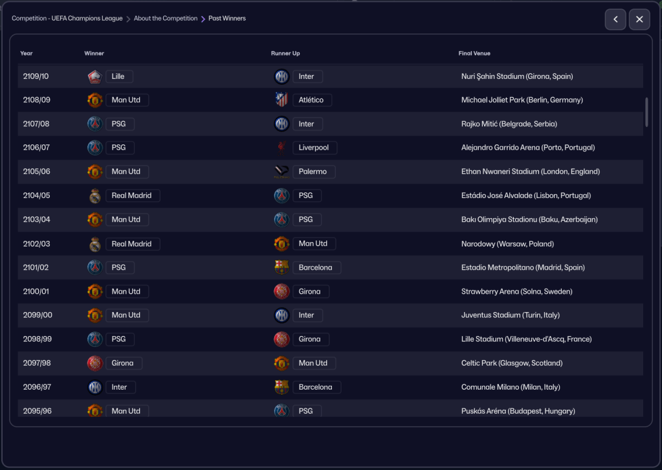Go back using the left arrow button
This screenshot has width=662, height=470.
tap(615, 19)
